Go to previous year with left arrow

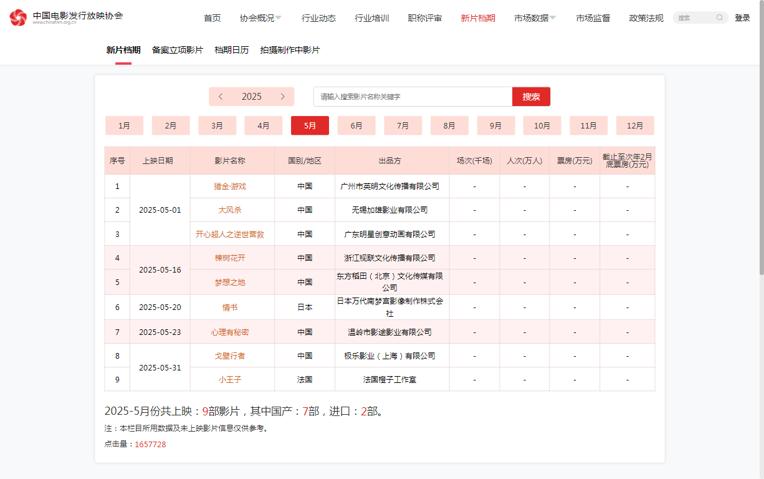point(221,97)
